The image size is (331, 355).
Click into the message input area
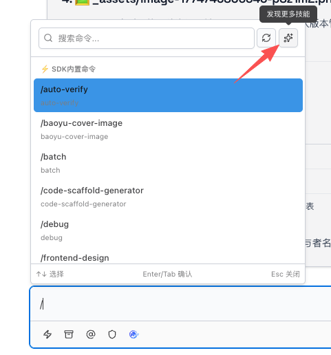[x=181, y=304]
